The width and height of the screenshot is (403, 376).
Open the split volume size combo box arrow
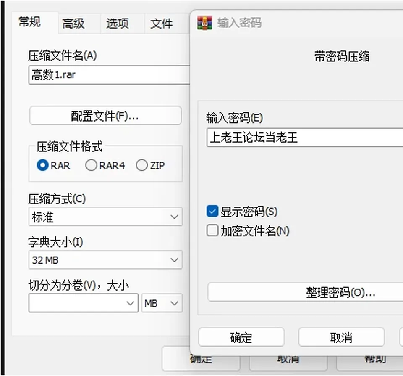pos(130,303)
